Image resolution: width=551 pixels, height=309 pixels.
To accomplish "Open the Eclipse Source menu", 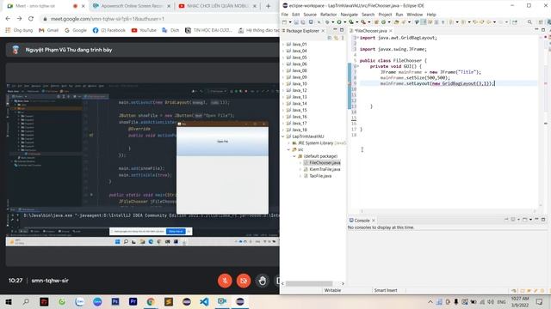I will tap(310, 15).
